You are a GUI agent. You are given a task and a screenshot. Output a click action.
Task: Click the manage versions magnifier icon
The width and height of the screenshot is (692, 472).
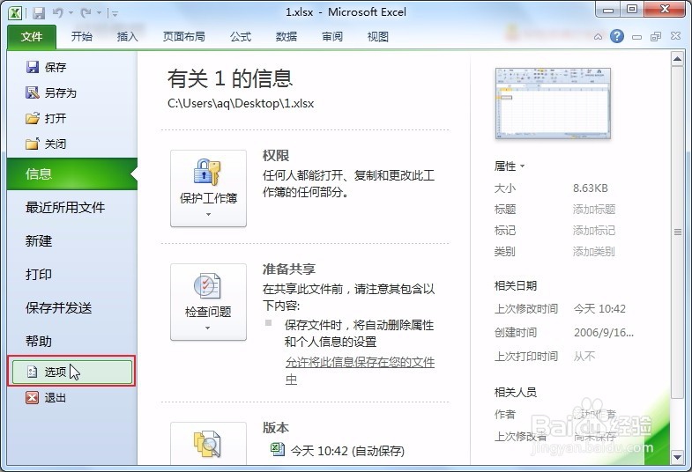(207, 444)
